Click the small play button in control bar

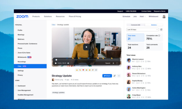[x=56, y=63]
